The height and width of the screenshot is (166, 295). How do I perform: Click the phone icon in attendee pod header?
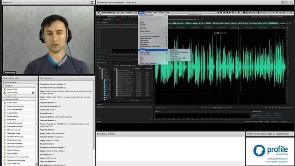[4, 83]
